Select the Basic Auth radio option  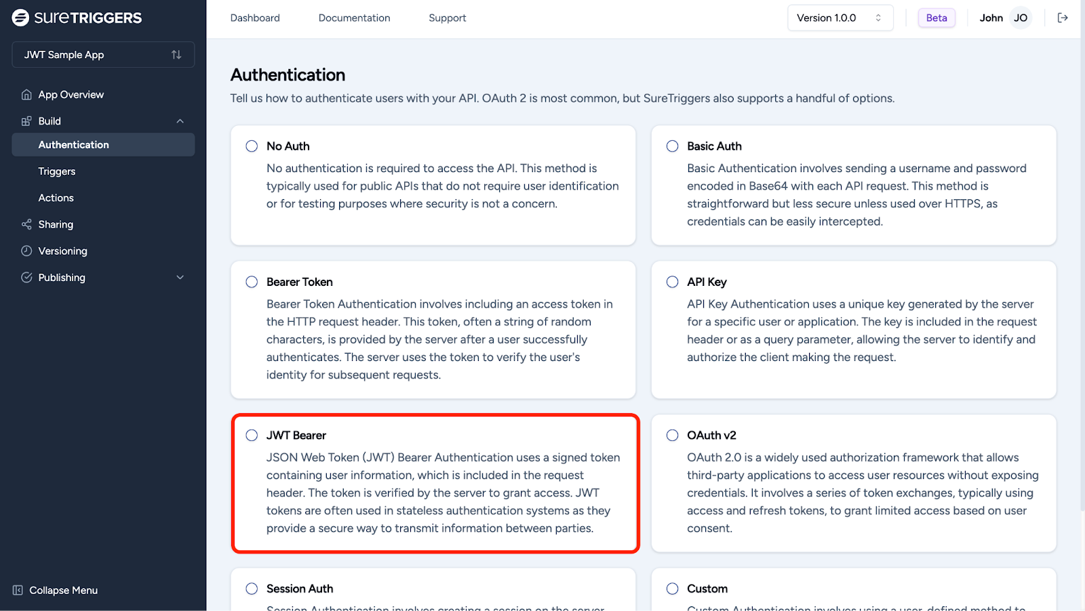coord(672,146)
